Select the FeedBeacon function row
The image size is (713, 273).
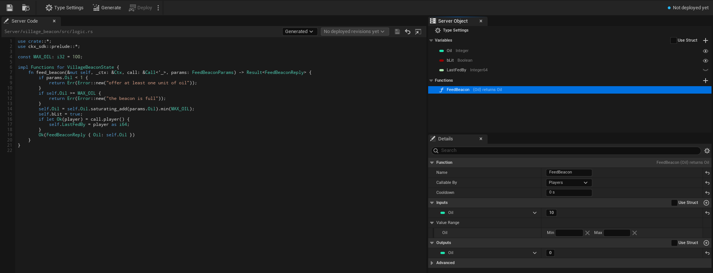570,90
